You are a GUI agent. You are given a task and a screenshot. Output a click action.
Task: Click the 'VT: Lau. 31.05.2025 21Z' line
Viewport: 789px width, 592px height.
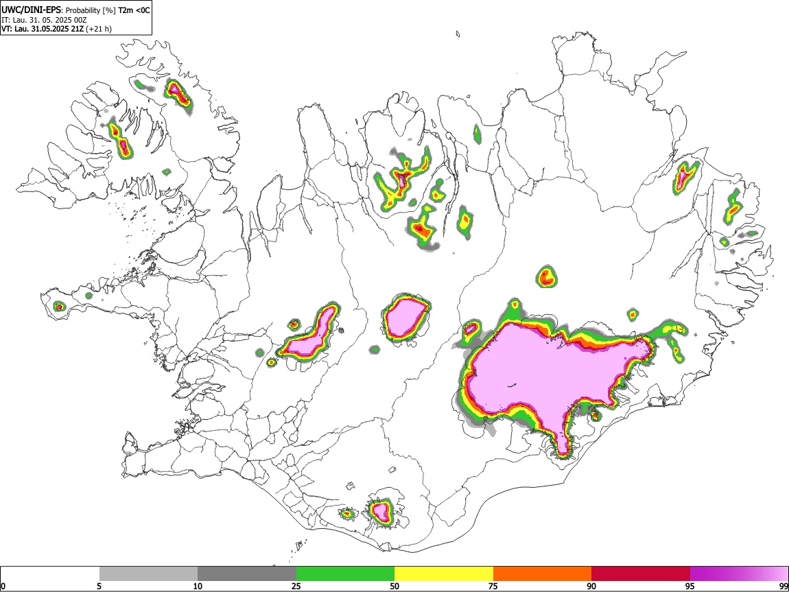pos(43,29)
